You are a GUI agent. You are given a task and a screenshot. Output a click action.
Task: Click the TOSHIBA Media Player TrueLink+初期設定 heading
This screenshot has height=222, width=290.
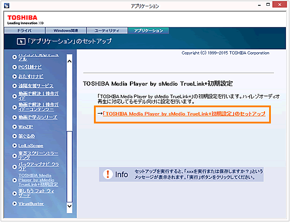[158, 83]
